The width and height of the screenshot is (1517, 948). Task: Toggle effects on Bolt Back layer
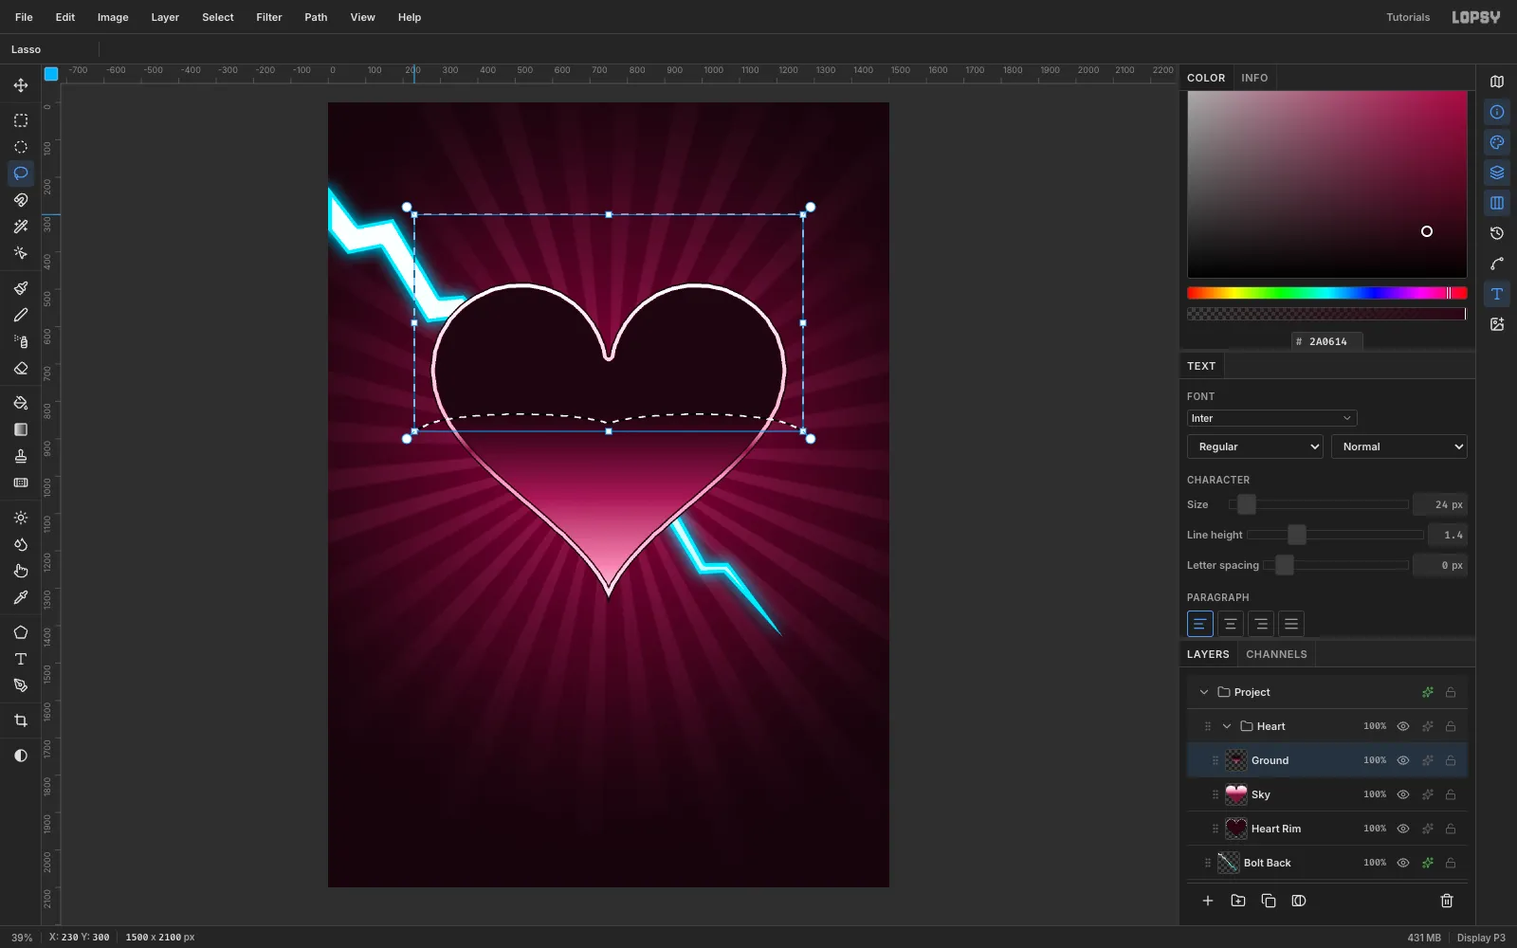(1428, 863)
